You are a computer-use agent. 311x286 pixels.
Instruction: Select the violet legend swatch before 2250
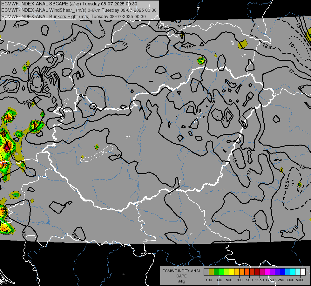277,272
